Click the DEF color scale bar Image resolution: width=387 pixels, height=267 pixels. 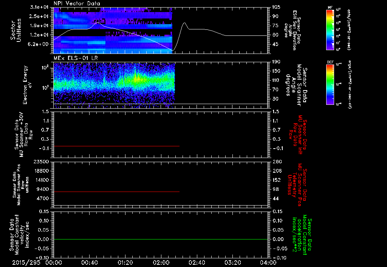pyautogui.click(x=330, y=84)
